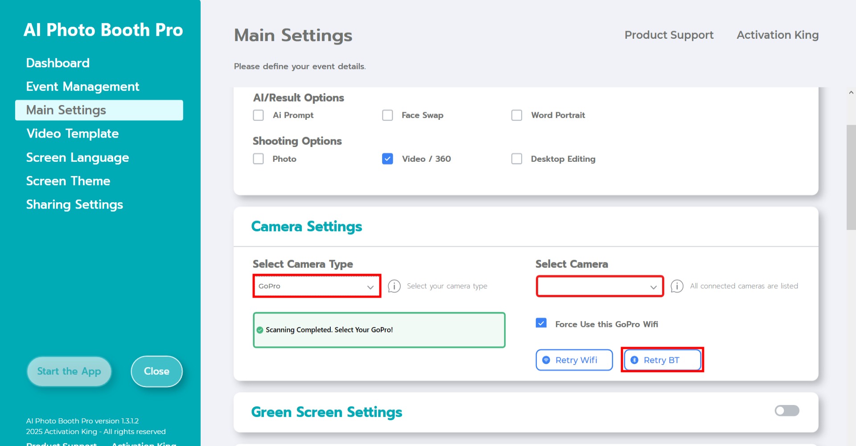Click the Wifi icon in Retry Wifi
Image resolution: width=856 pixels, height=446 pixels.
(546, 360)
